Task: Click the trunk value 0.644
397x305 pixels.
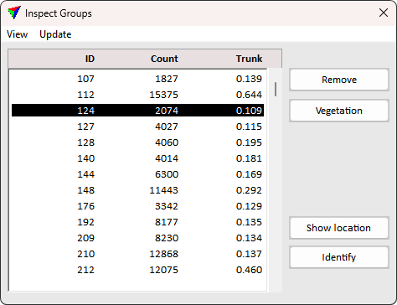Action: 249,95
